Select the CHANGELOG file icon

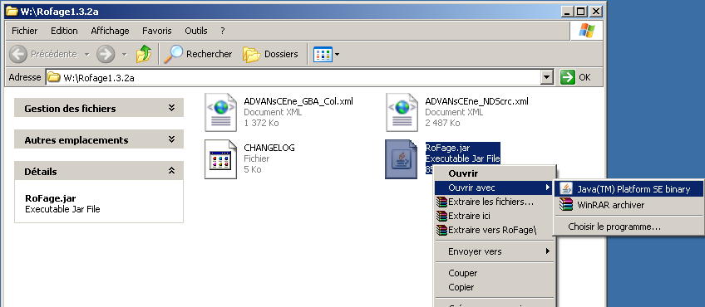click(x=221, y=158)
